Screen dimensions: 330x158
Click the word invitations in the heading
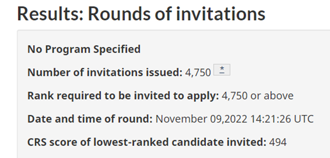coord(221,14)
